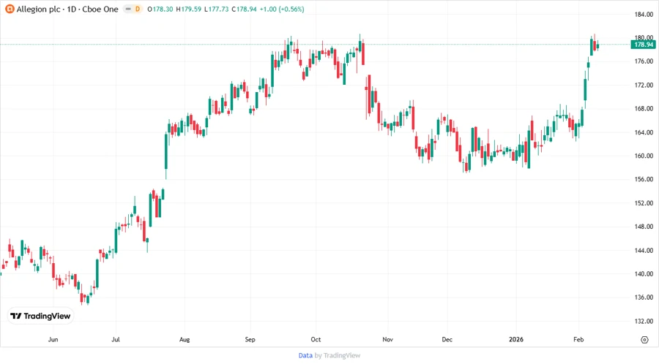Viewport: 659px width, 364px height.
Task: Click the Allegion plc orange logo icon
Action: pos(10,9)
